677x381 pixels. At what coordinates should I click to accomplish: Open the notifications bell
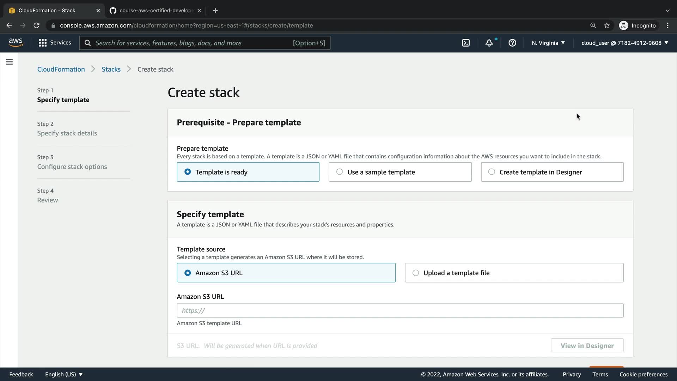point(489,43)
